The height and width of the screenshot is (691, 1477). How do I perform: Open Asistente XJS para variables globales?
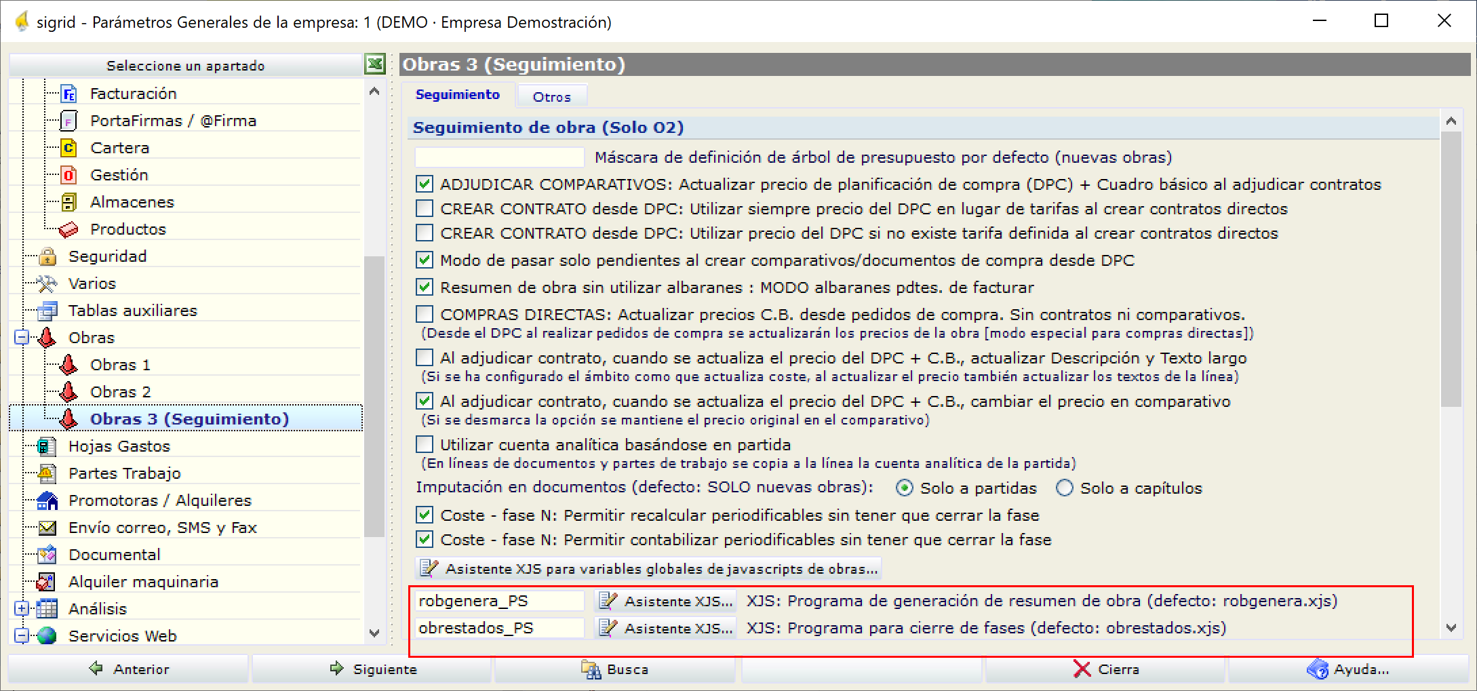point(648,569)
